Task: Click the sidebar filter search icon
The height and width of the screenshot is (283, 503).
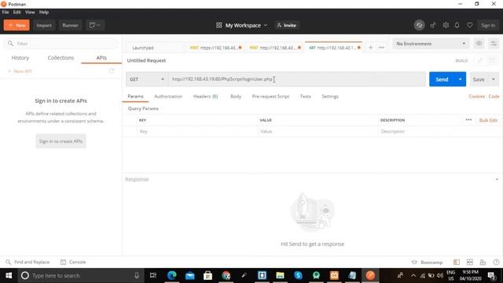Action: coord(10,43)
